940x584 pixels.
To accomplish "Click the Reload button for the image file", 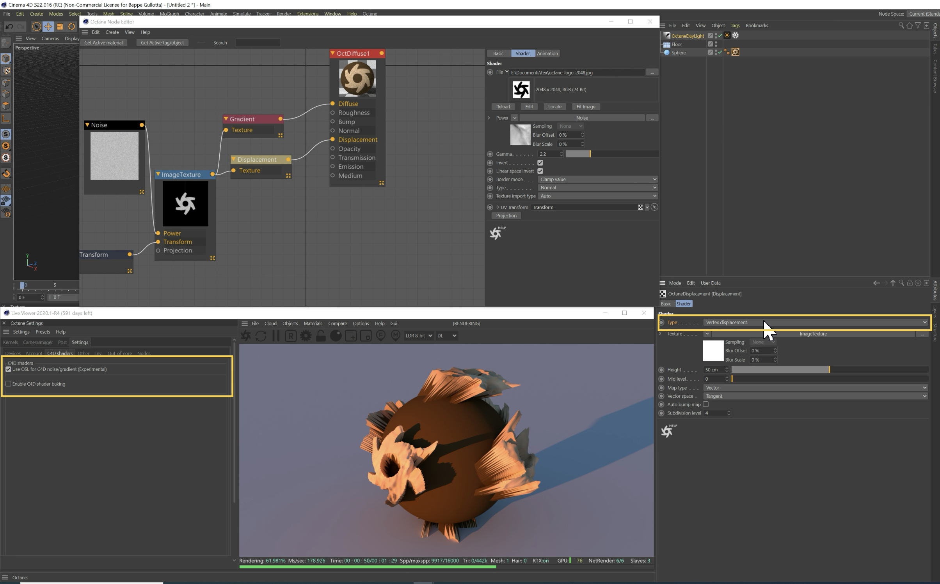I will pyautogui.click(x=503, y=107).
